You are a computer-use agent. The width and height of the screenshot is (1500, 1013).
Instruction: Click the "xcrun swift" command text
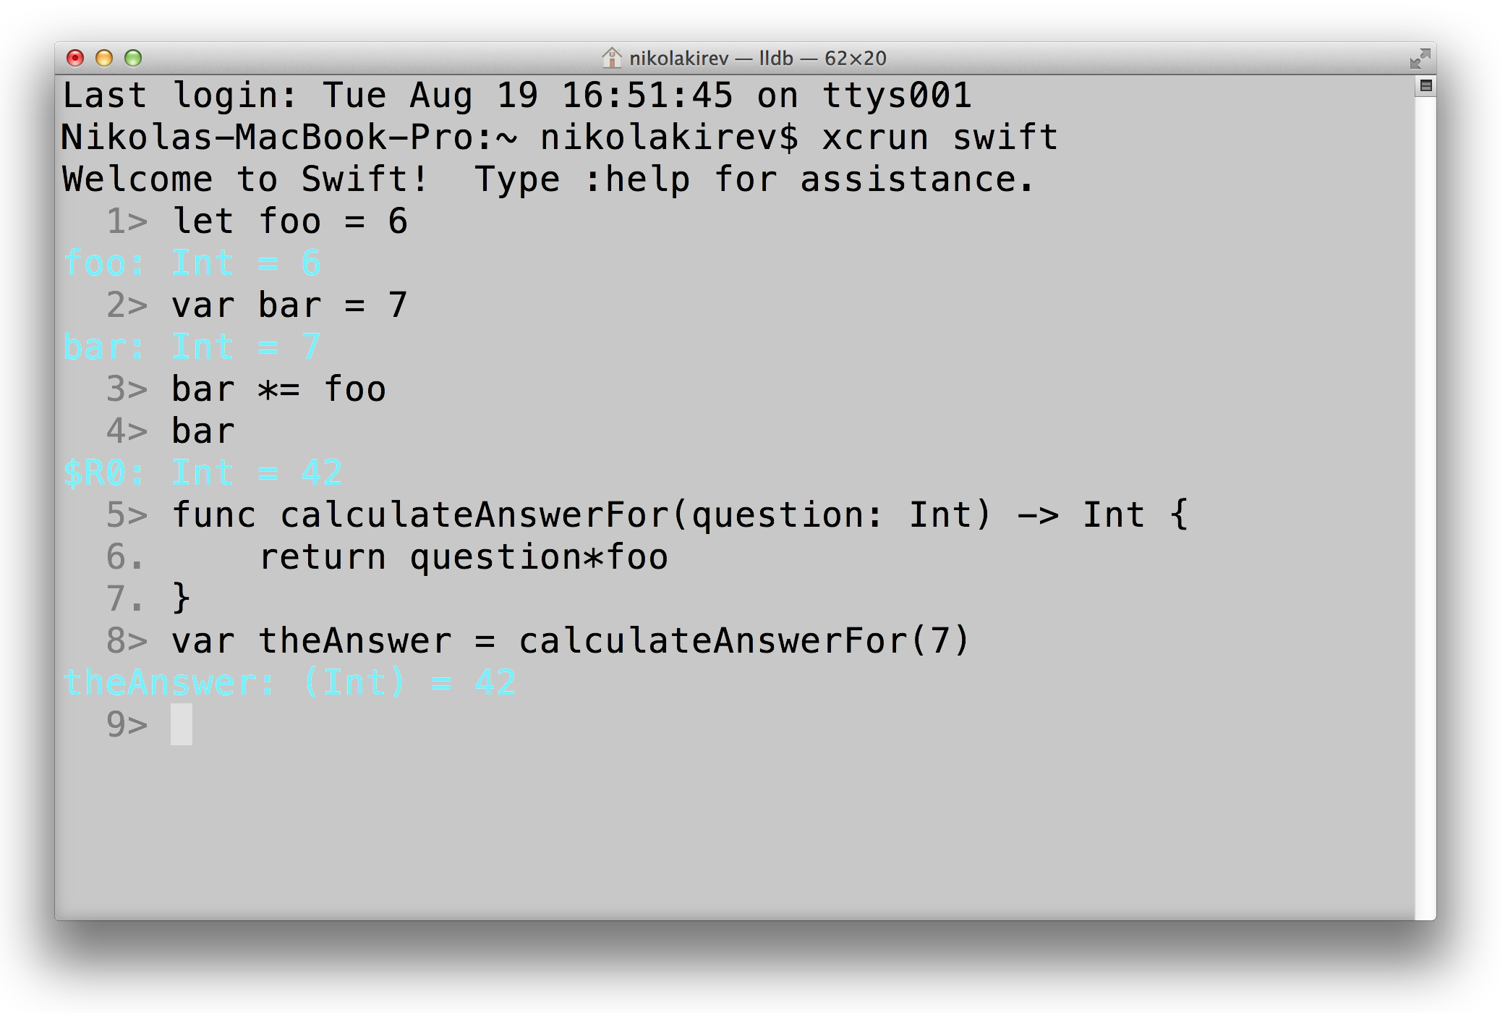[x=939, y=137]
